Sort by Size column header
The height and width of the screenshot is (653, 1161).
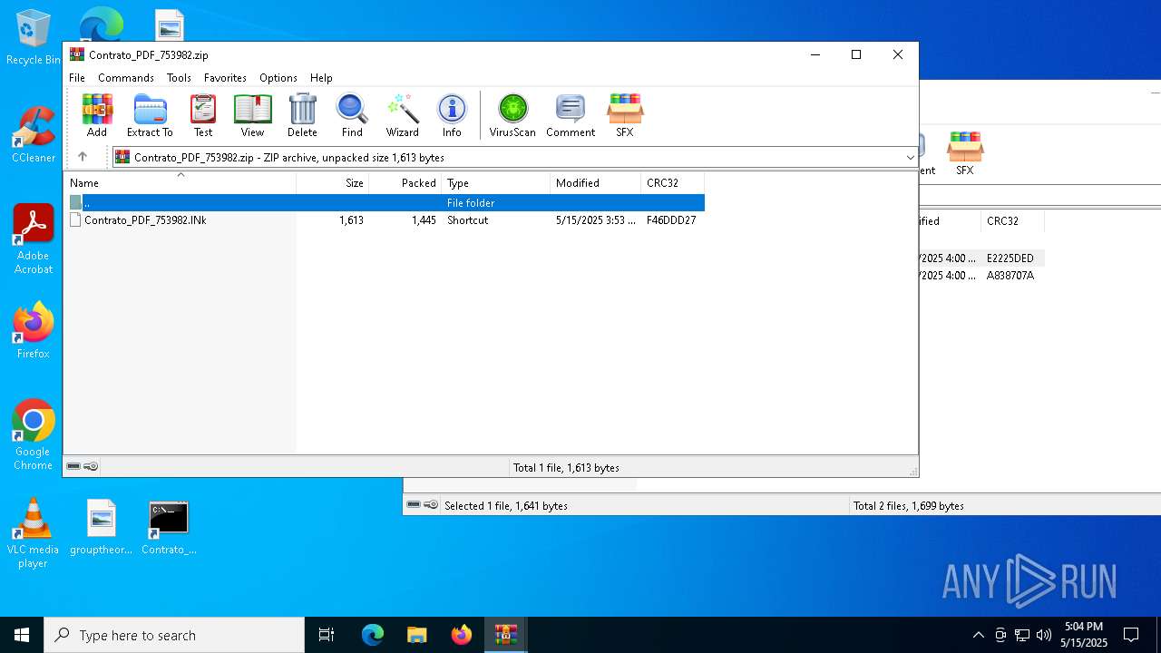pyautogui.click(x=333, y=183)
